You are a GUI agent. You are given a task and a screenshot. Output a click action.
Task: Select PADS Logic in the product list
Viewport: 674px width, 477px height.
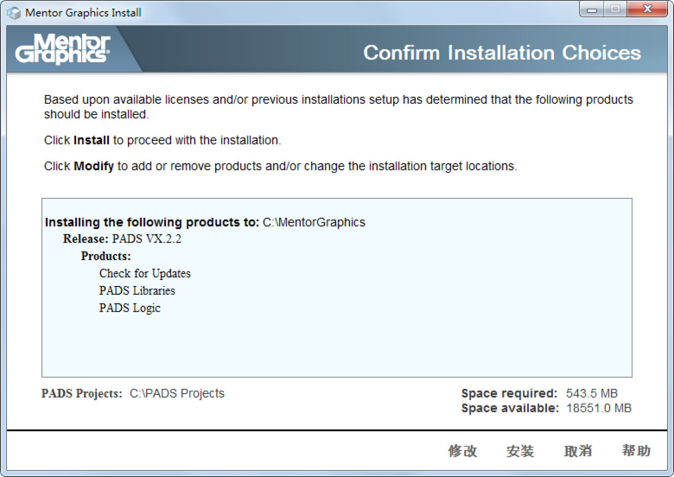pyautogui.click(x=130, y=308)
